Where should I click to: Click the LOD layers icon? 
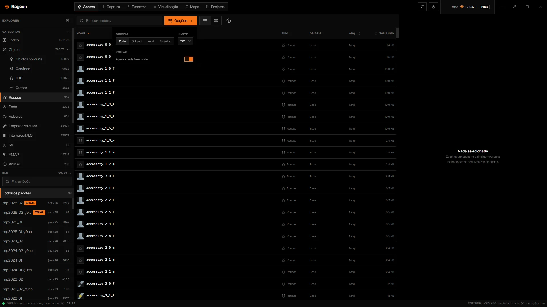pos(11,78)
